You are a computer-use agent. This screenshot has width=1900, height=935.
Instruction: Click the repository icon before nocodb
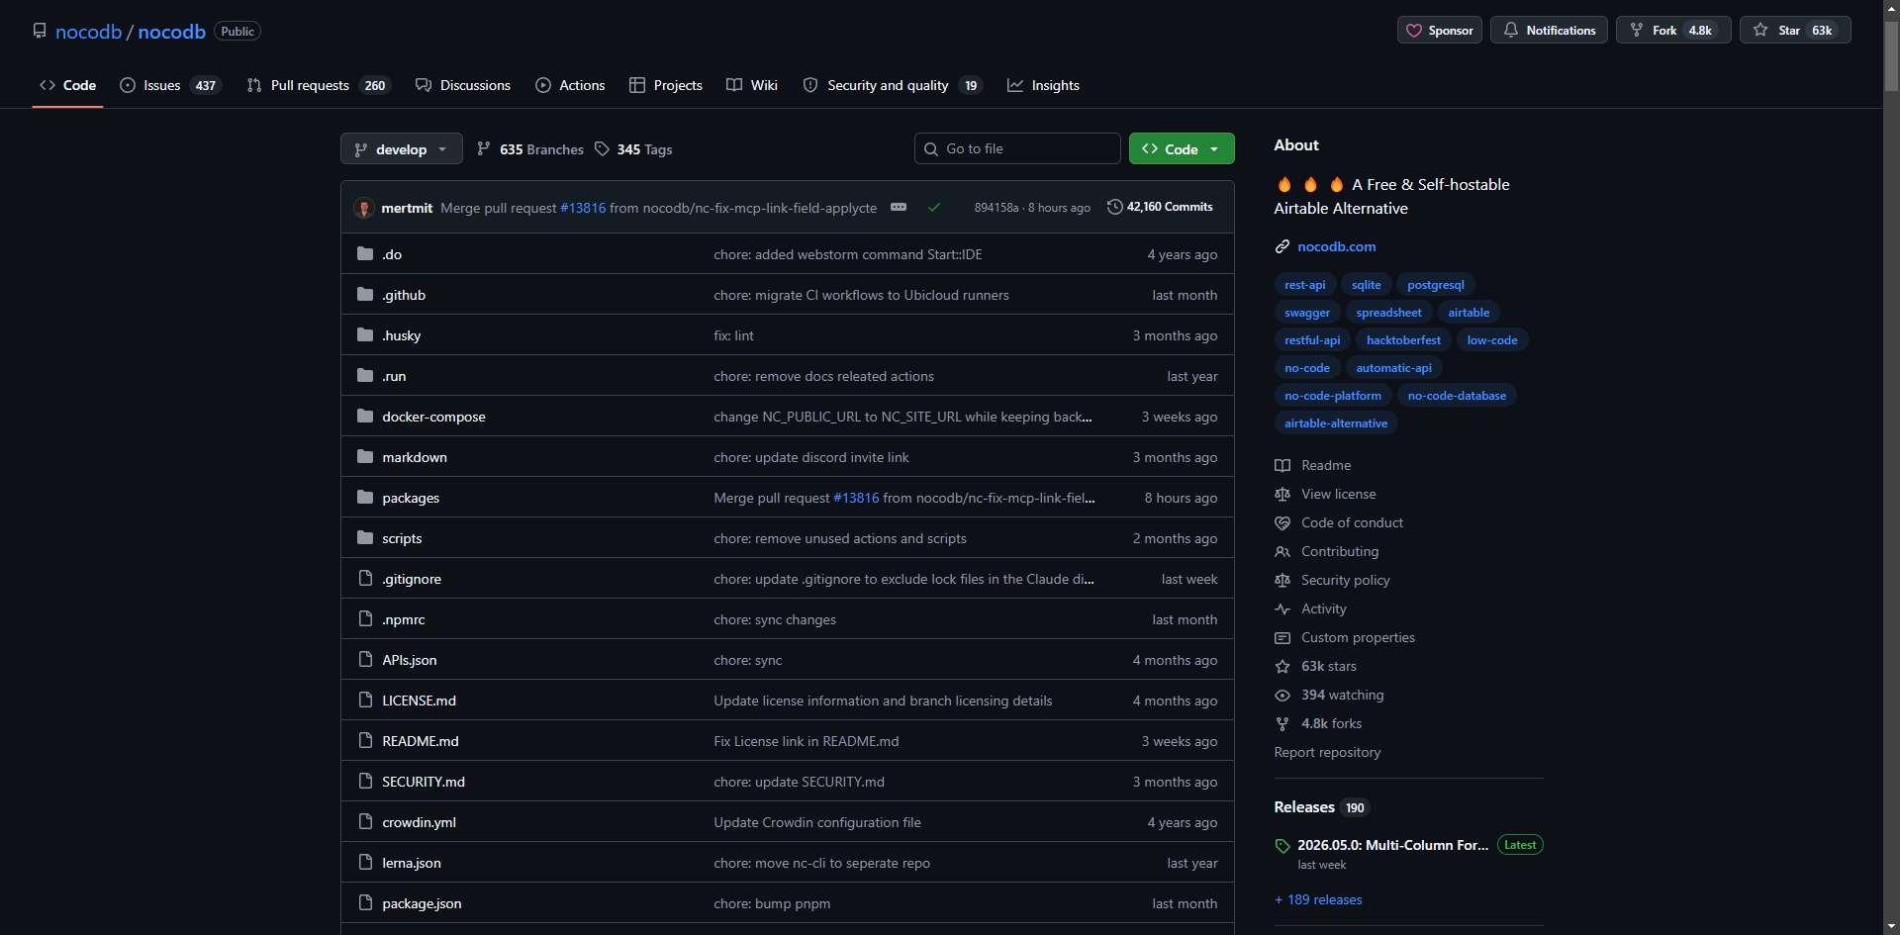tap(40, 31)
